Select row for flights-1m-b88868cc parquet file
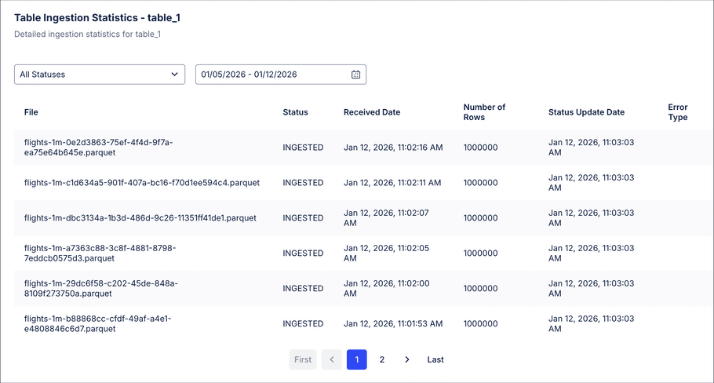This screenshot has width=714, height=383. (x=97, y=323)
